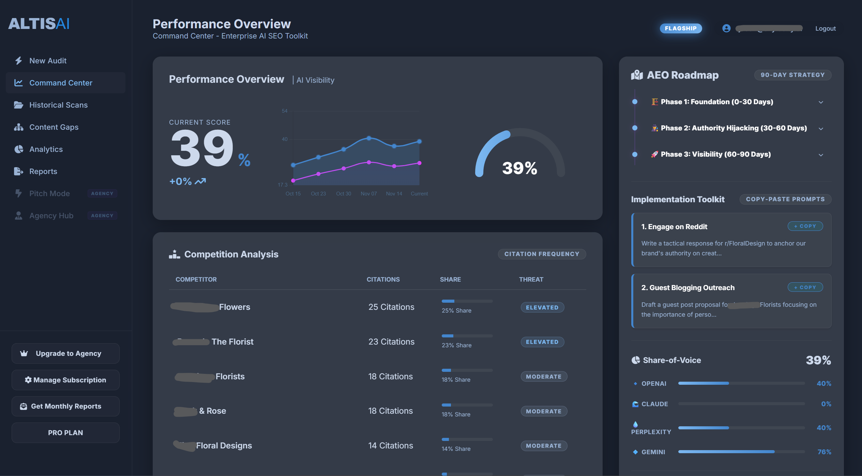Expand Phase 1: Foundation chevron
The height and width of the screenshot is (476, 862).
pyautogui.click(x=821, y=102)
